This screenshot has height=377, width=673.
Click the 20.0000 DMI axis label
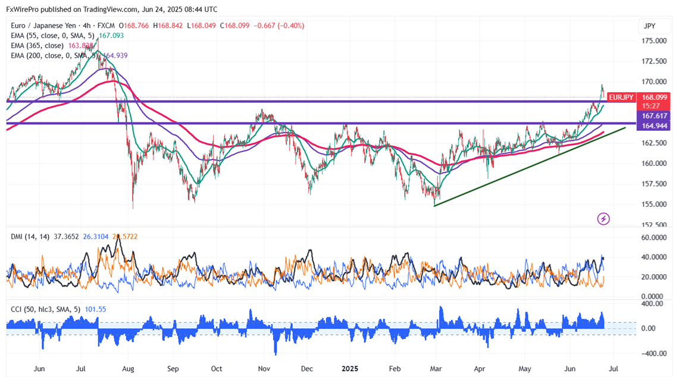(654, 277)
